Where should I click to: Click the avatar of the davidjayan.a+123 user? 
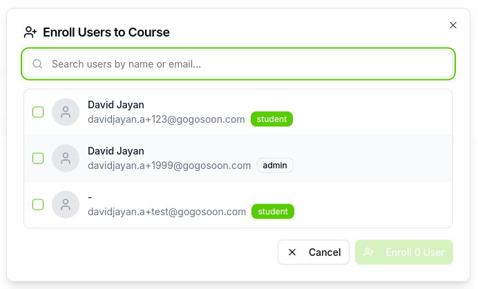[66, 112]
